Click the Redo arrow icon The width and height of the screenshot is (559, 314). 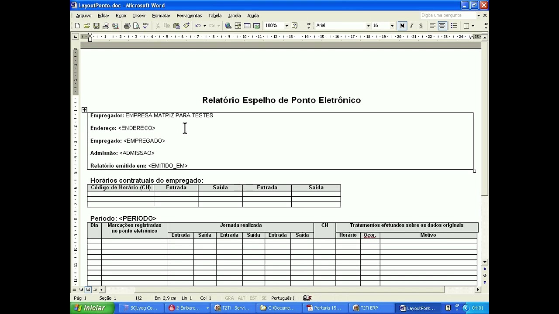(212, 26)
